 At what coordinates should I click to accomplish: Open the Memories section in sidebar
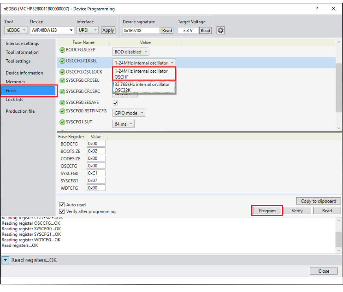(x=15, y=82)
